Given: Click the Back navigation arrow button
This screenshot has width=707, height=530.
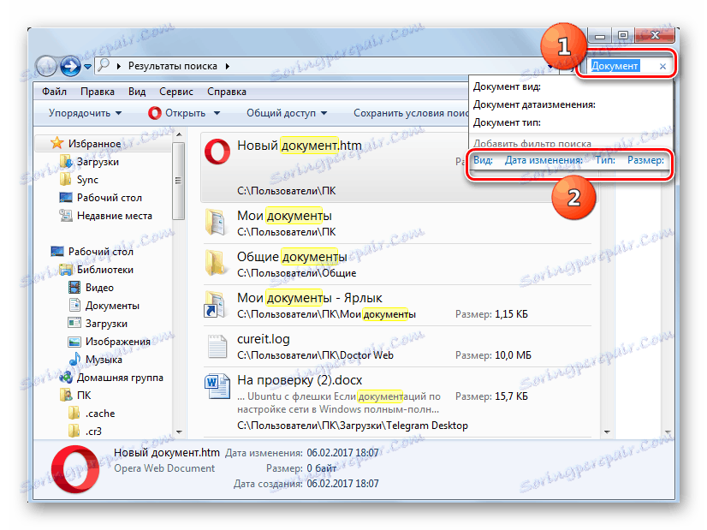Looking at the screenshot, I should [x=45, y=66].
